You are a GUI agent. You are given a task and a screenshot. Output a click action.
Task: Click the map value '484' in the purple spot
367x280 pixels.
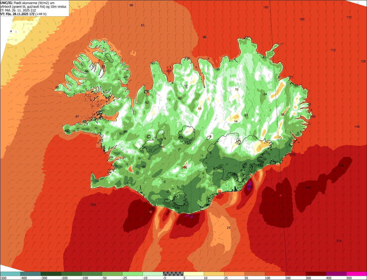249,187
